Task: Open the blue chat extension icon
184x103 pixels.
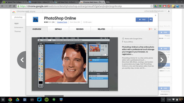Action: (x=177, y=6)
